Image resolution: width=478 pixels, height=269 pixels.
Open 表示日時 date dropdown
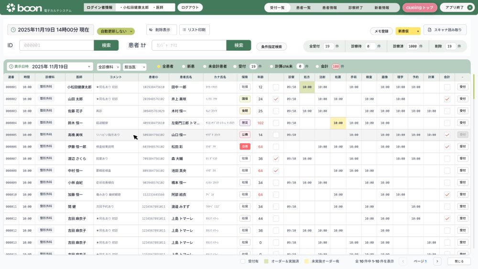pyautogui.click(x=50, y=66)
